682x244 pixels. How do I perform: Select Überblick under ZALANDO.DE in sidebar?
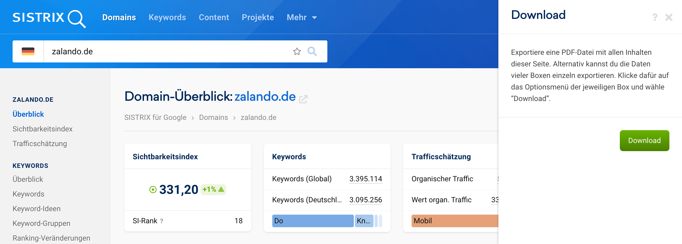tap(28, 114)
